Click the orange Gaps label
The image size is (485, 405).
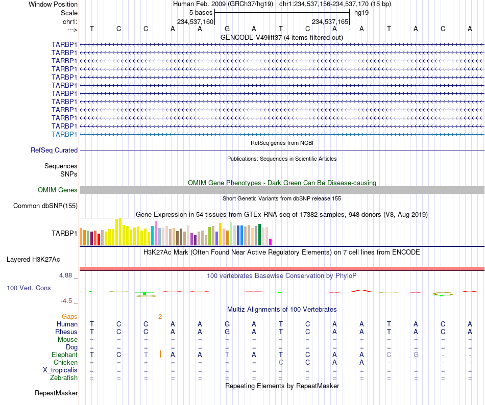point(69,316)
